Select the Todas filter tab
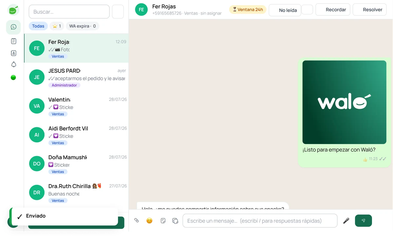Image resolution: width=393 pixels, height=238 pixels. pos(38,26)
